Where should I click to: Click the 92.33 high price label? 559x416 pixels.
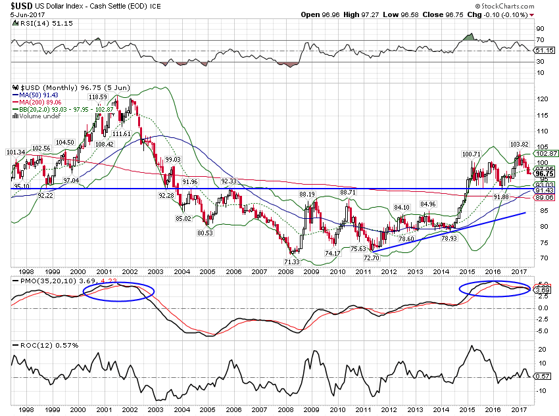229,181
